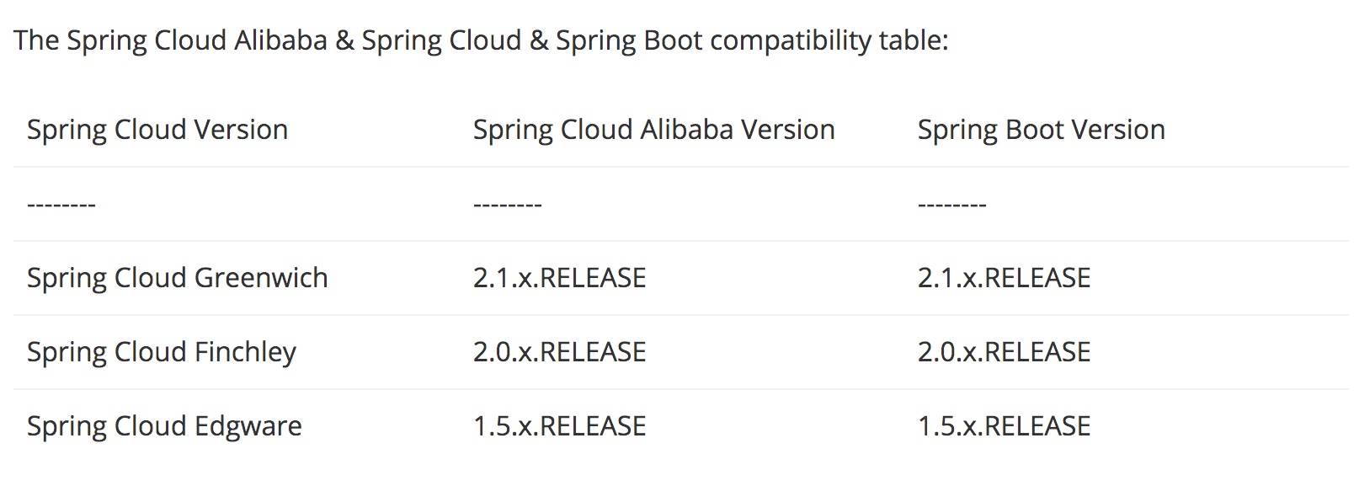Click dashes under the Spring Cloud Alibaba Version header
The height and width of the screenshot is (502, 1359).
[508, 205]
